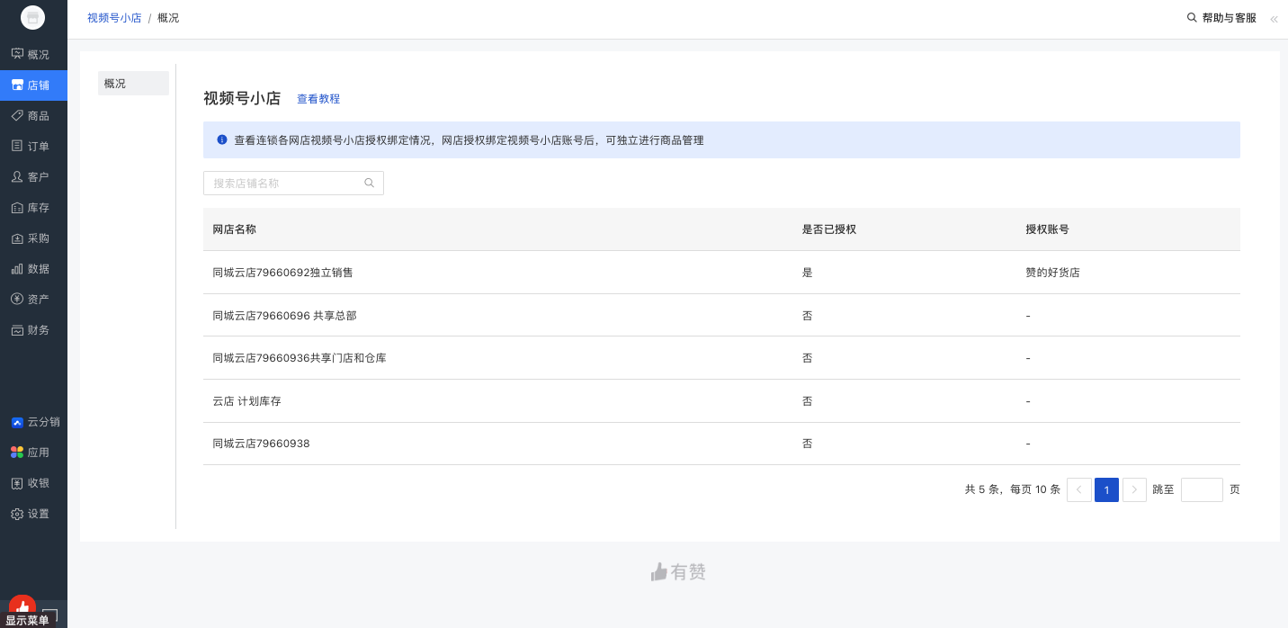Click the 视频号小店 page heading
Viewport: 1288px width, 628px height.
[242, 99]
